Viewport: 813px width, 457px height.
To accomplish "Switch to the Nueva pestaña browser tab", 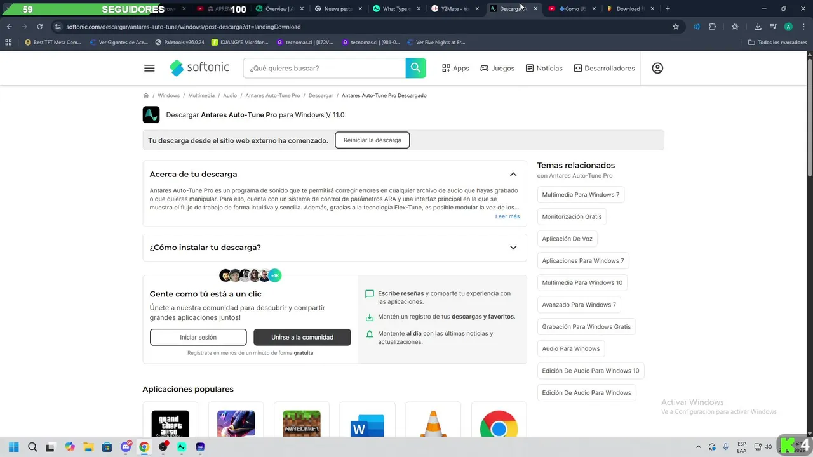I will click(x=338, y=9).
